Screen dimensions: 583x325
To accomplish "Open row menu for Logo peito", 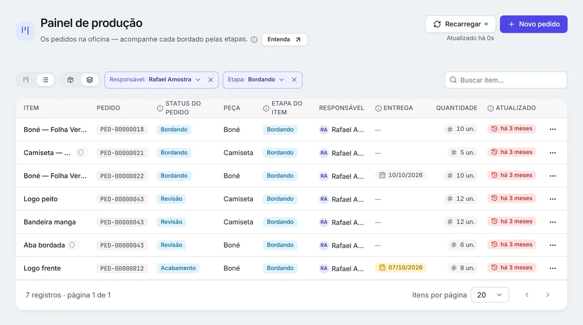I will [553, 199].
